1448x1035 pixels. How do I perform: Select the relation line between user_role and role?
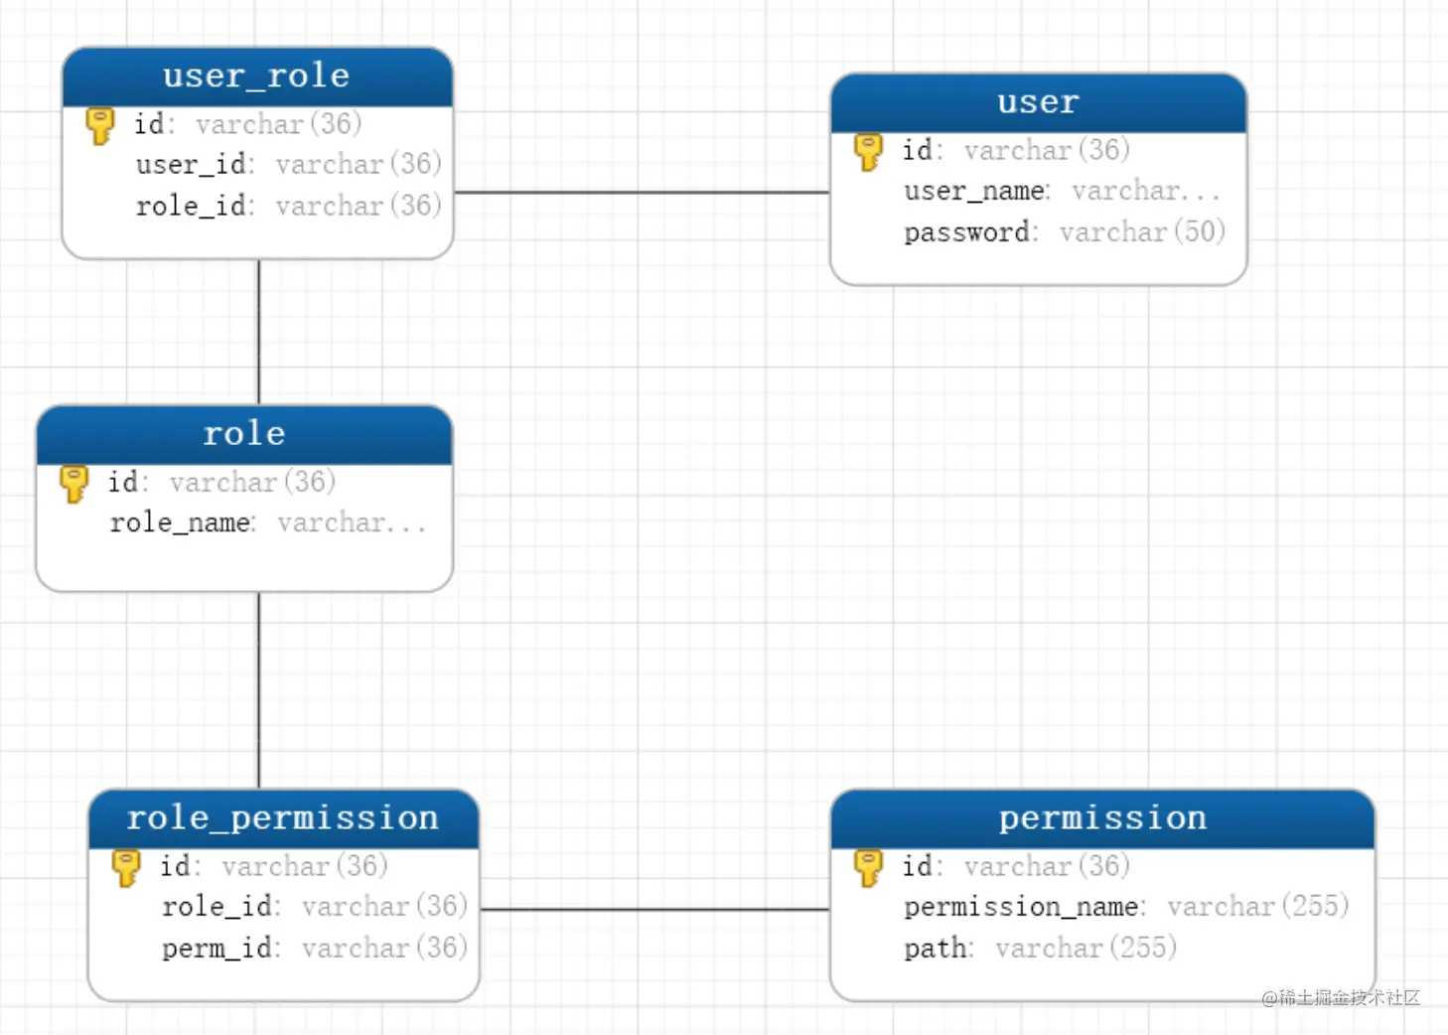[259, 333]
